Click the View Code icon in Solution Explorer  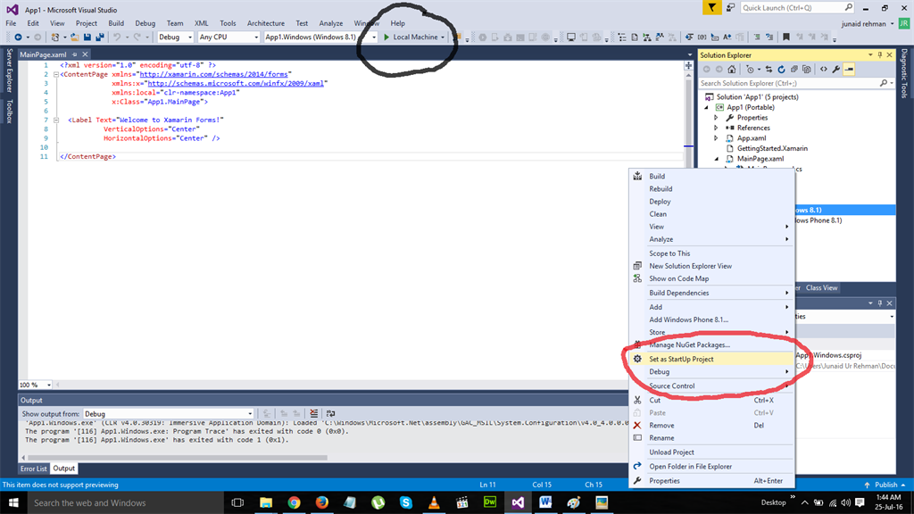pyautogui.click(x=824, y=70)
